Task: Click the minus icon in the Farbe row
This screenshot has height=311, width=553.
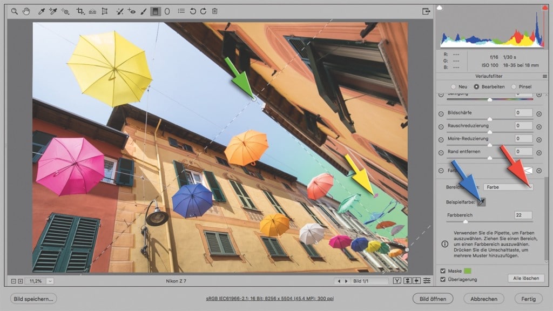Action: coord(441,171)
